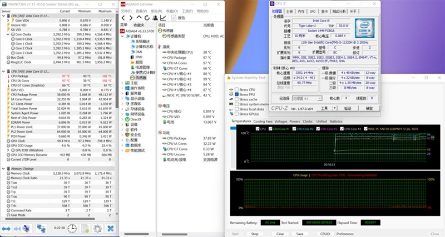The height and width of the screenshot is (237, 445).
Task: Open HWiNFO settings gear icon
Action: tap(97, 228)
